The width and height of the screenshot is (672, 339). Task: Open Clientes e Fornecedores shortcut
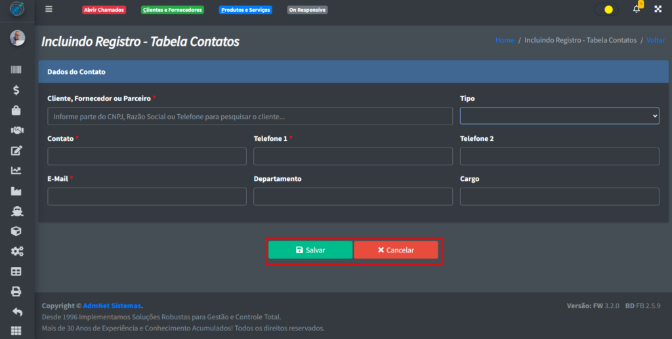tap(173, 10)
